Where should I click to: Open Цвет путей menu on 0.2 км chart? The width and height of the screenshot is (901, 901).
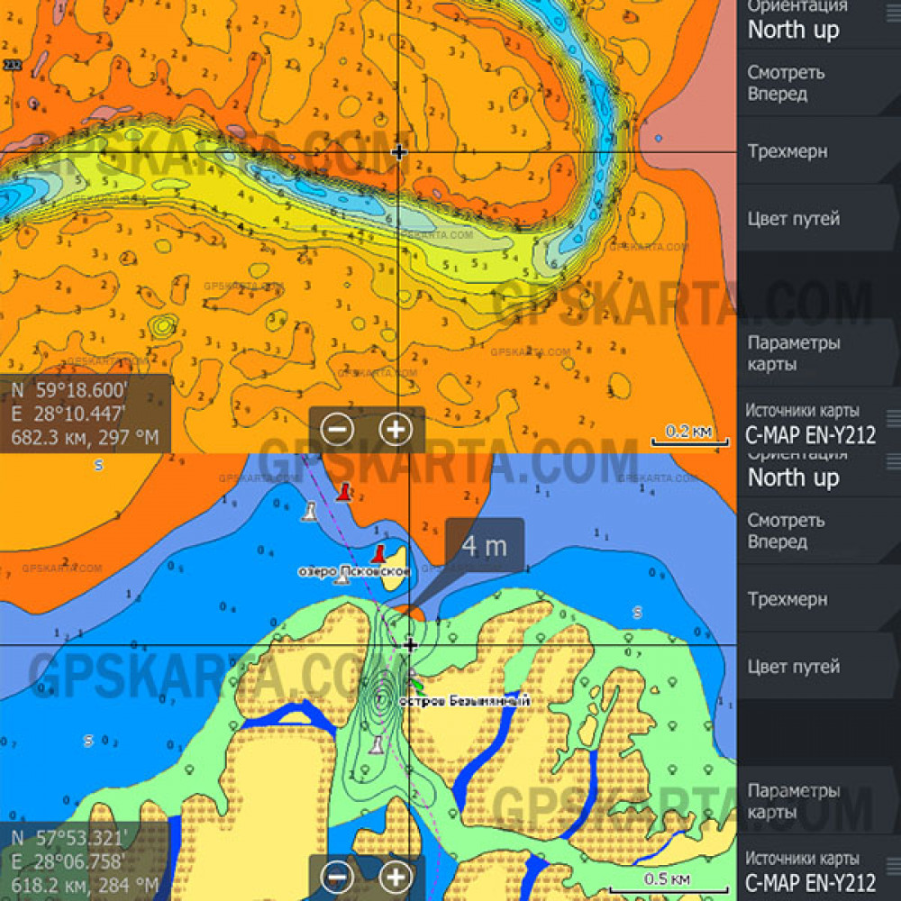[819, 218]
